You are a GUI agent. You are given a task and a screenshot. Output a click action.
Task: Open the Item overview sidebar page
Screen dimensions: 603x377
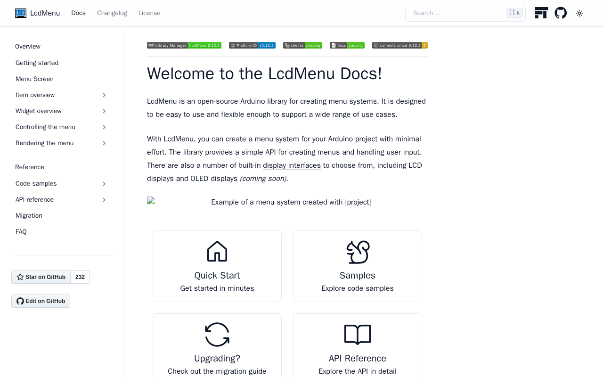35,95
